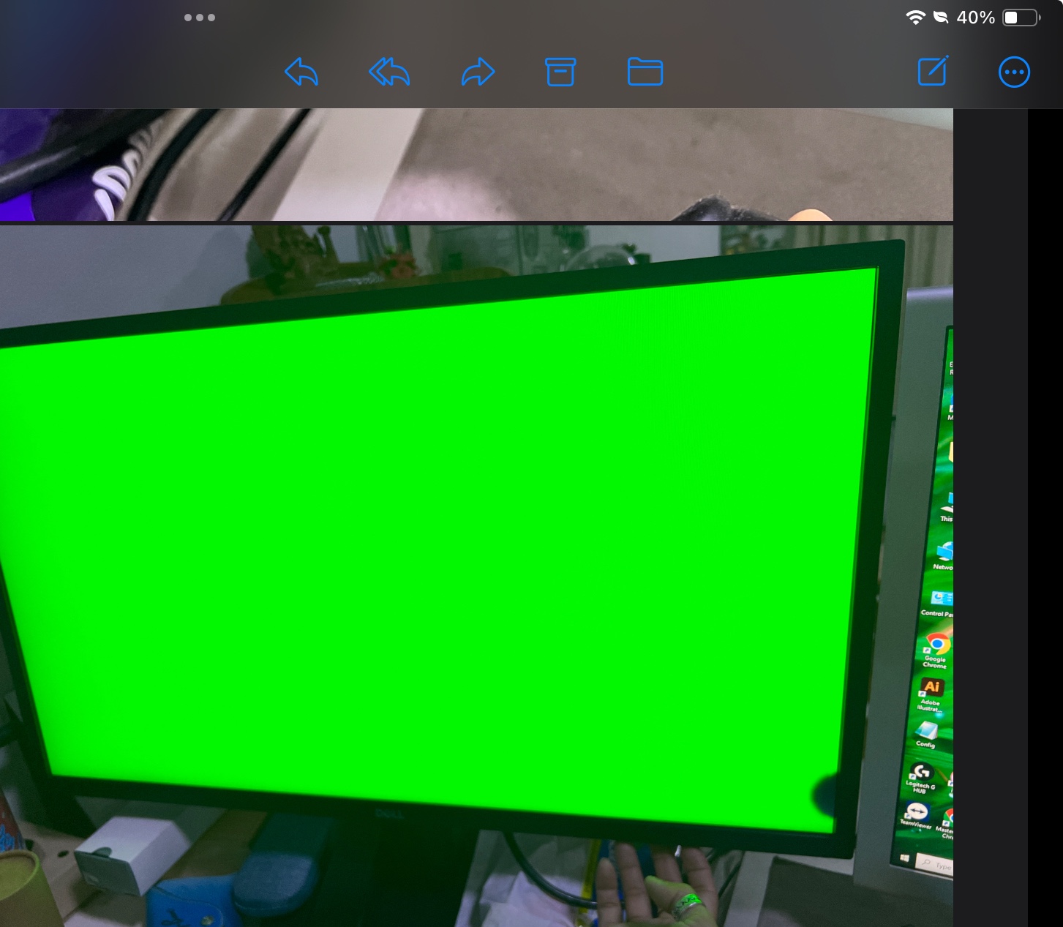1063x927 pixels.
Task: Archive this message with the box icon
Action: coord(560,72)
